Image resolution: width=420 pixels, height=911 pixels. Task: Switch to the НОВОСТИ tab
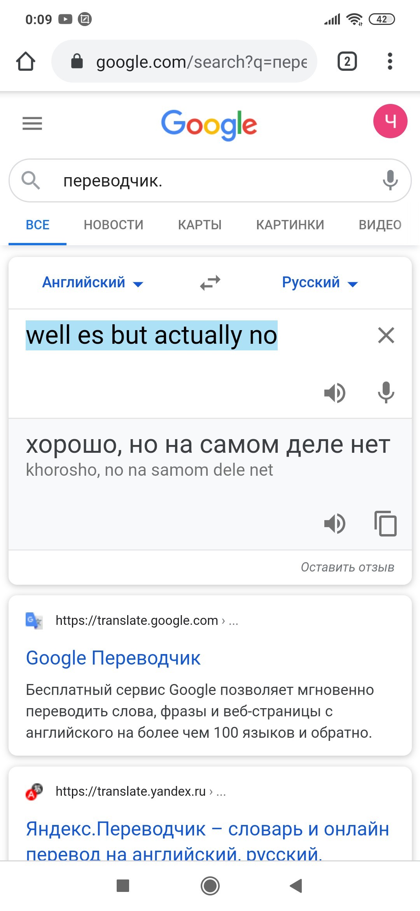pyautogui.click(x=114, y=225)
